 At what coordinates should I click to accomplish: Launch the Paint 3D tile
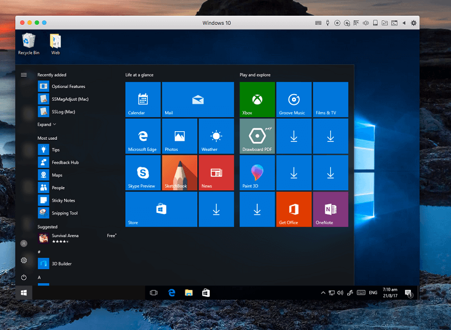(257, 173)
